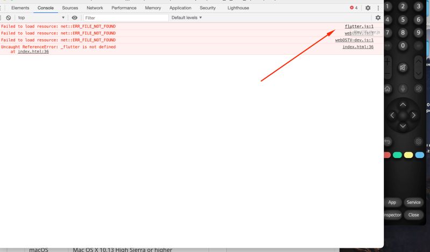
Task: Click the Close button on the simulator remote
Action: click(x=413, y=215)
